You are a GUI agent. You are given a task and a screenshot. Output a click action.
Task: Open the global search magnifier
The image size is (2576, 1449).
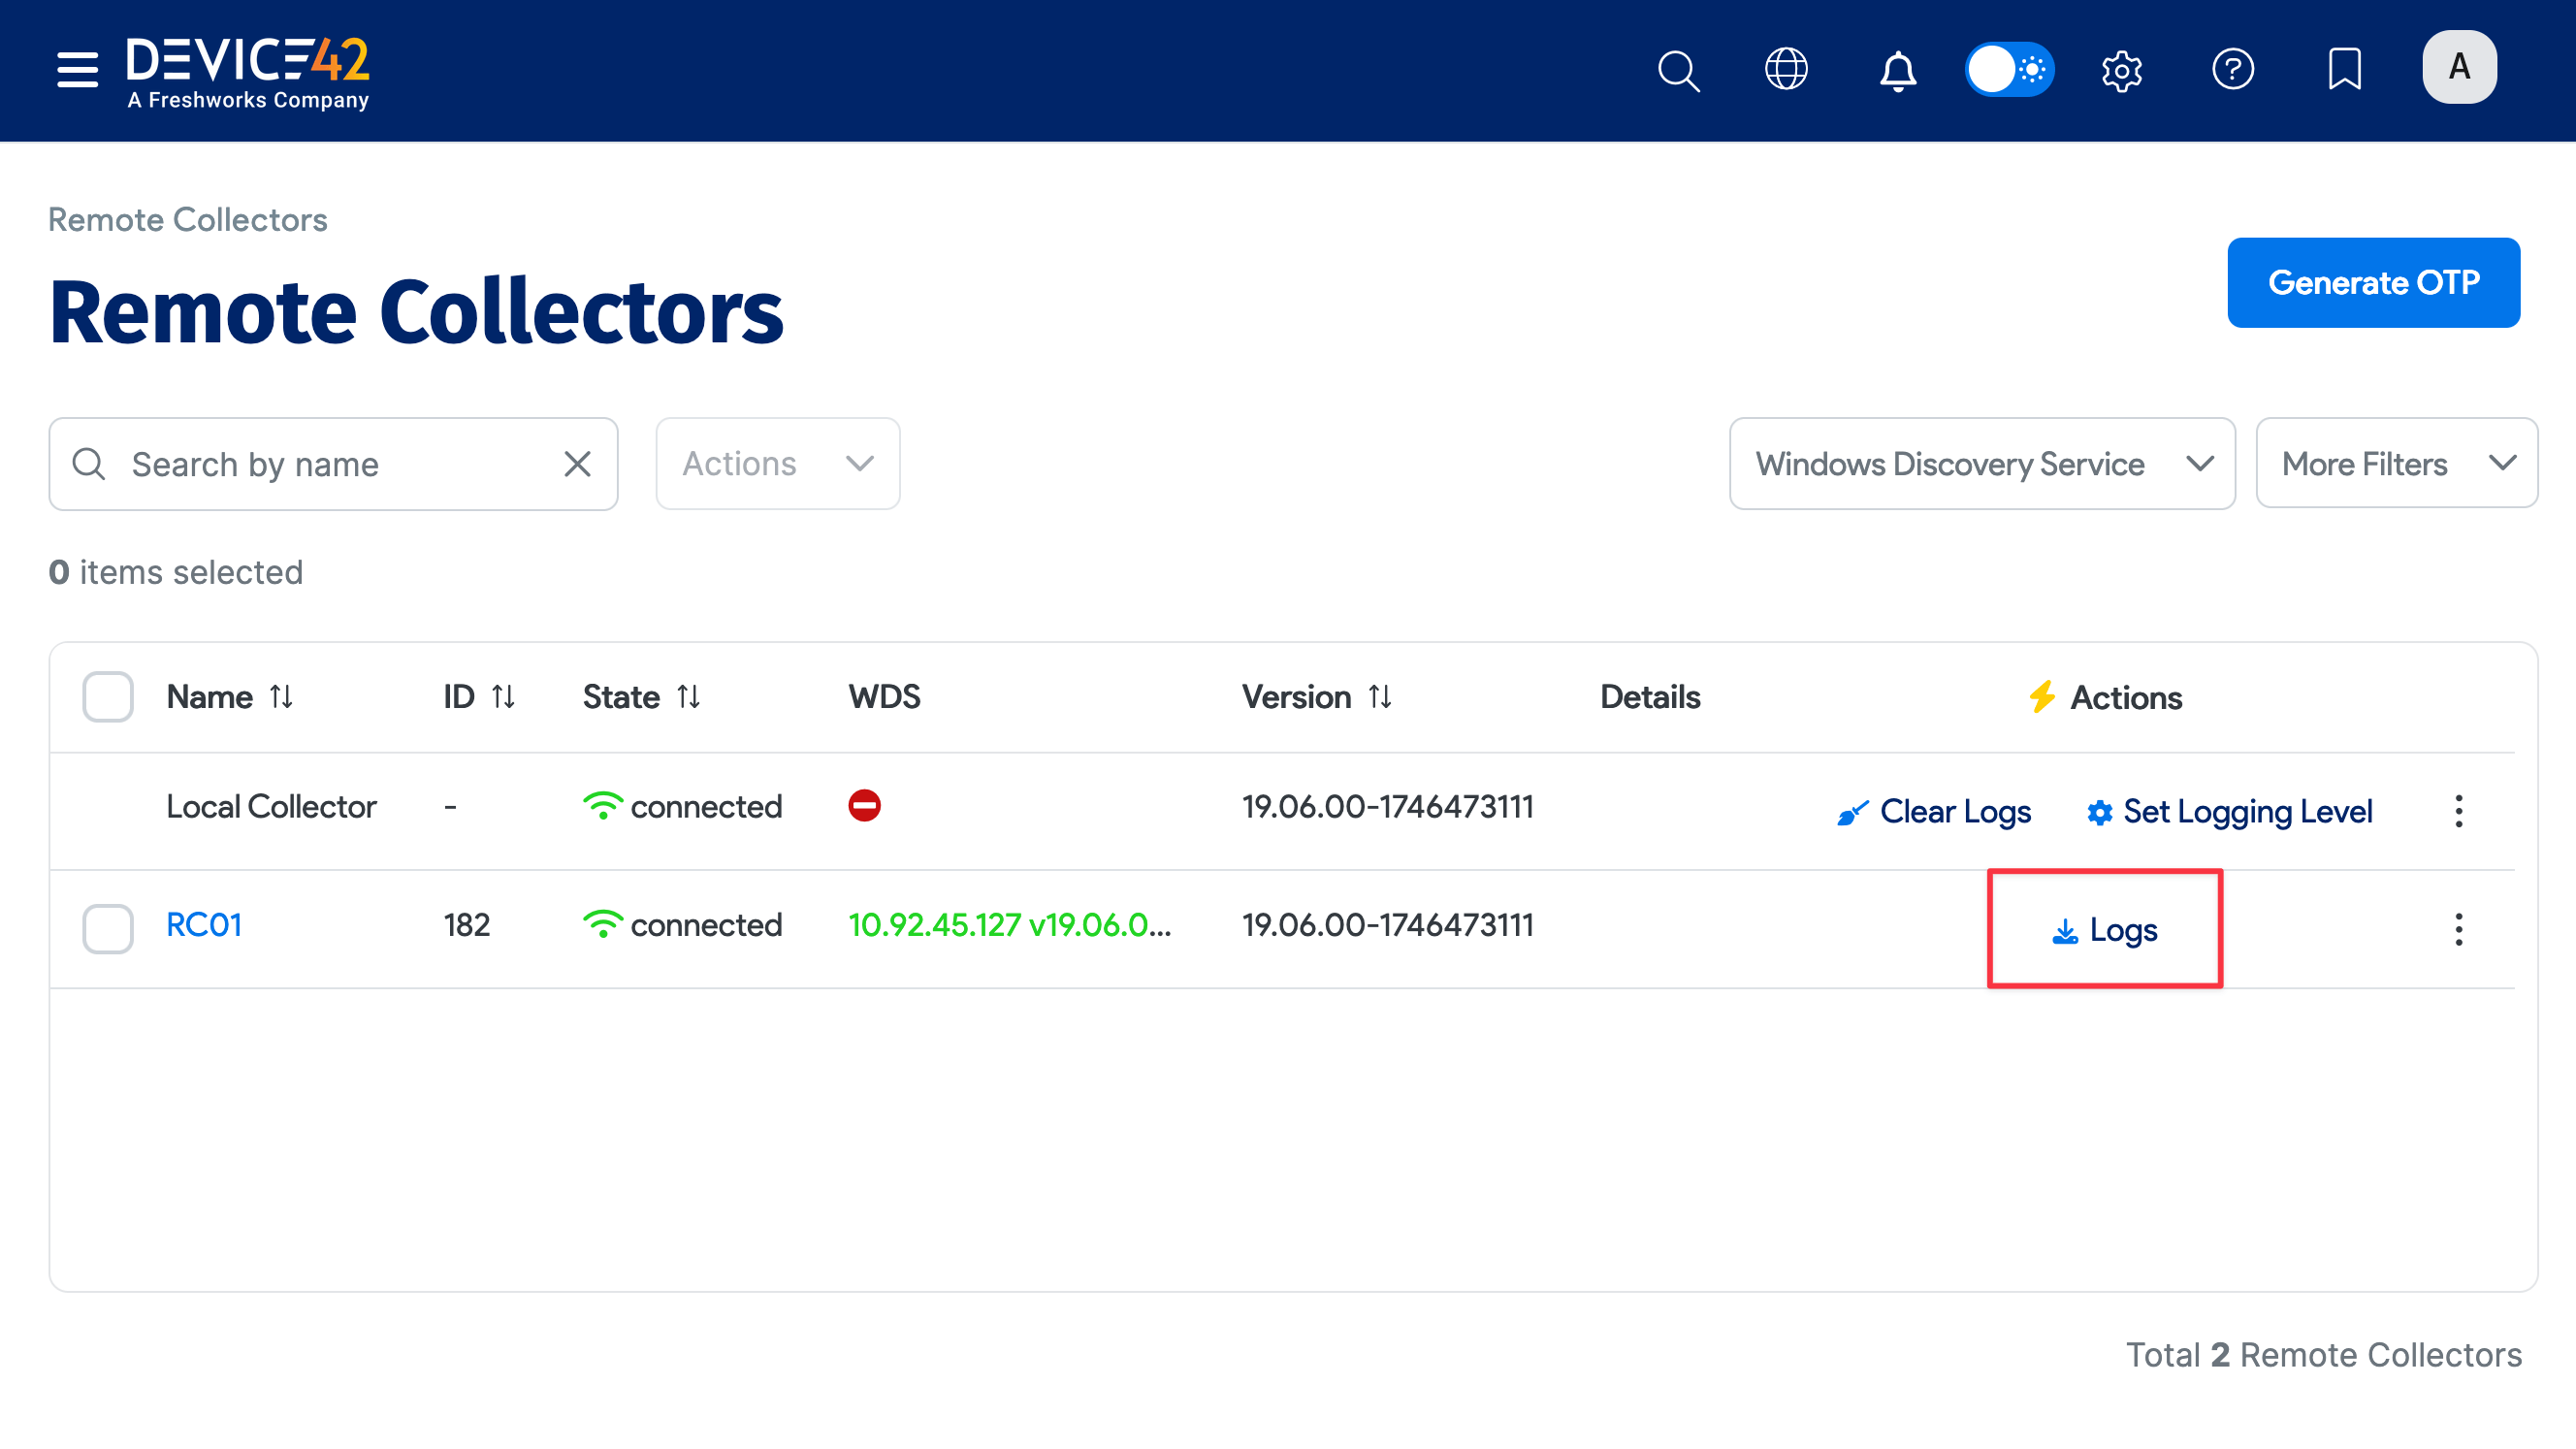pos(1678,70)
